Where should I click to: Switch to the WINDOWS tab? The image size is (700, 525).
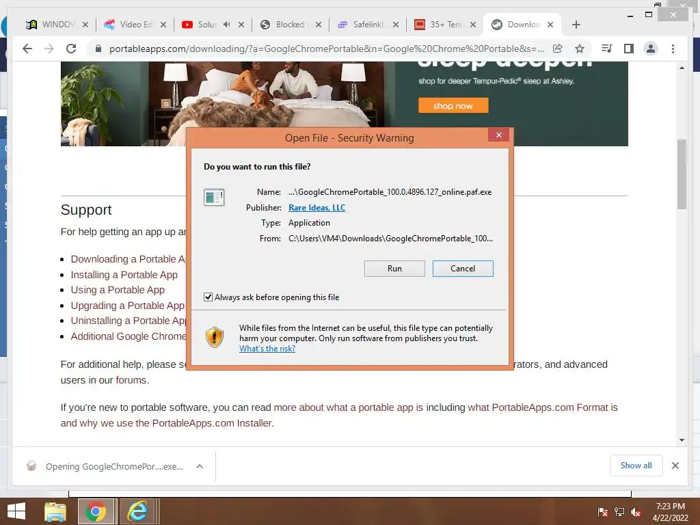click(57, 25)
